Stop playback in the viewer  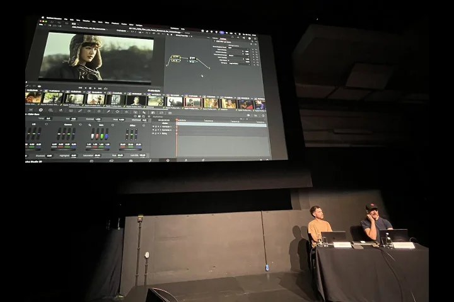click(x=90, y=88)
